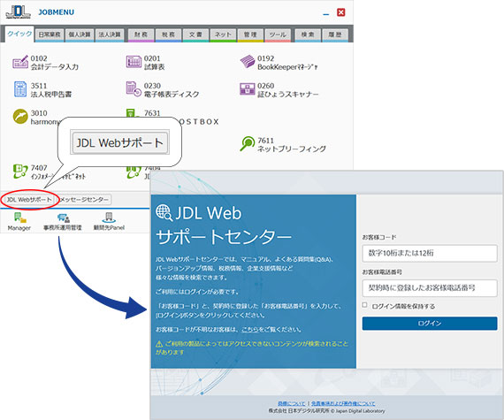Open the 免責事項および著作権について link
The width and height of the screenshot is (504, 420).
point(343,403)
